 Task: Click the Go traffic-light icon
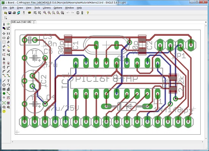(x=82, y=13)
